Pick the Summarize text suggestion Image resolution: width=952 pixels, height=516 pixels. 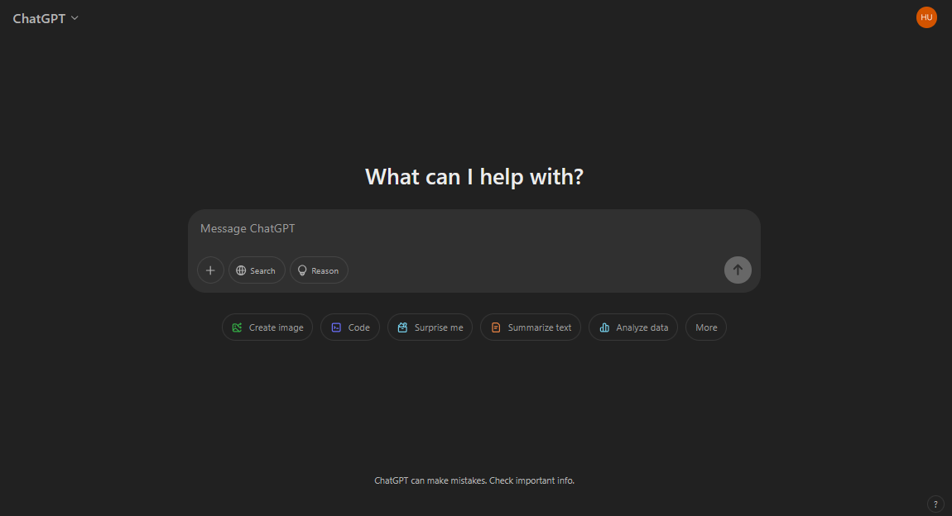(531, 327)
